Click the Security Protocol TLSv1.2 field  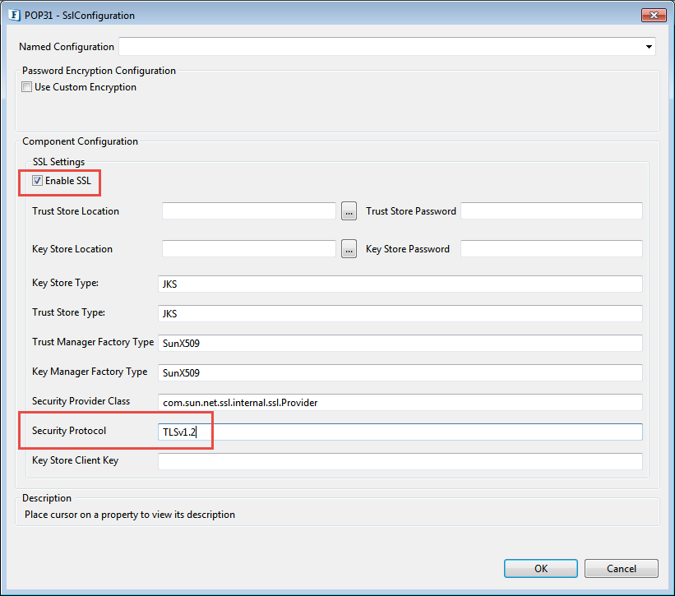click(400, 432)
